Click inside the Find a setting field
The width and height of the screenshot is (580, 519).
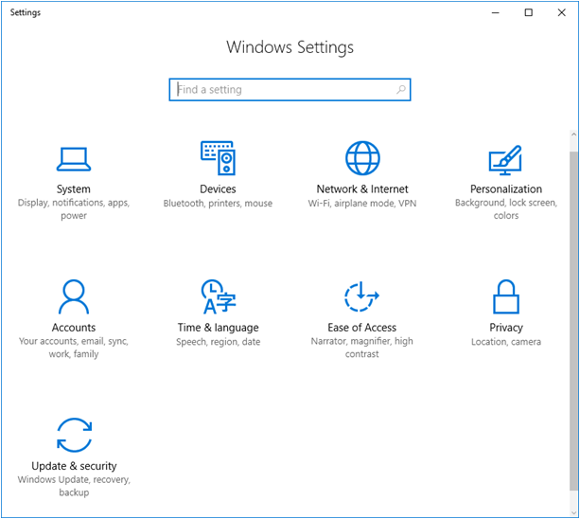(284, 90)
